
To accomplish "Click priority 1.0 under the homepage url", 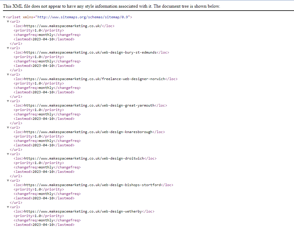I will (x=39, y=30).
